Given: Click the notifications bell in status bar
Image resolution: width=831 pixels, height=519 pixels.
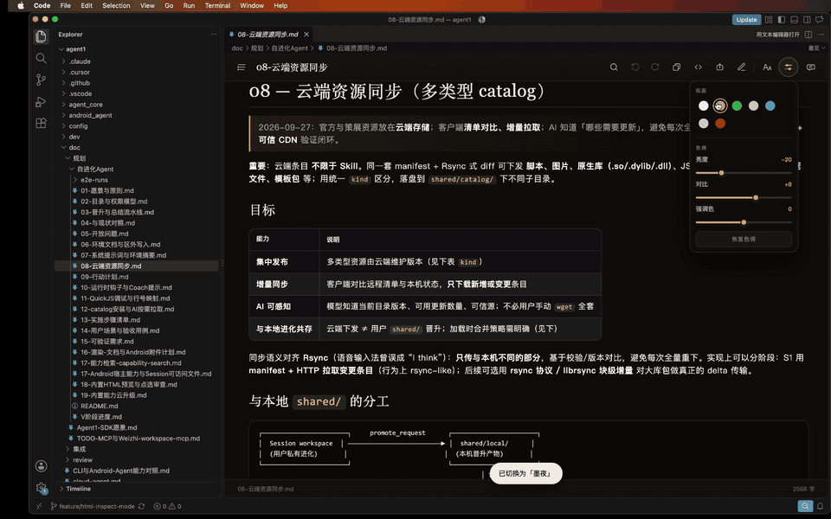Looking at the screenshot, I should tap(820, 506).
